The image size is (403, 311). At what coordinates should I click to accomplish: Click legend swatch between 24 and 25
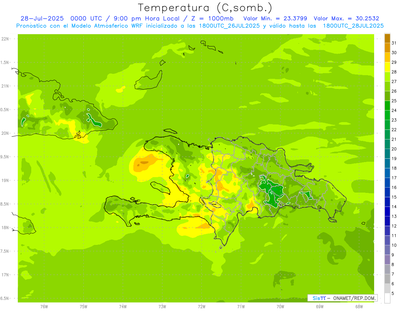click(x=387, y=105)
